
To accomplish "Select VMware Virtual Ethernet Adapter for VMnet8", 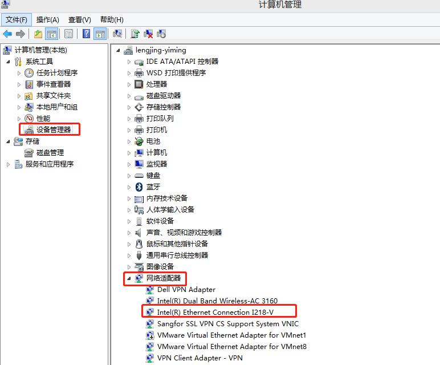I will point(232,347).
